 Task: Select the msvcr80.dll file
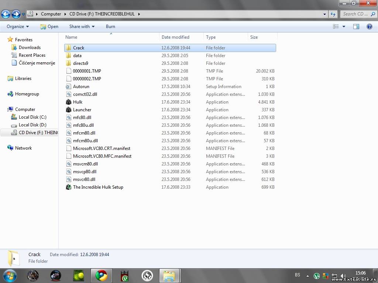[170, 179]
